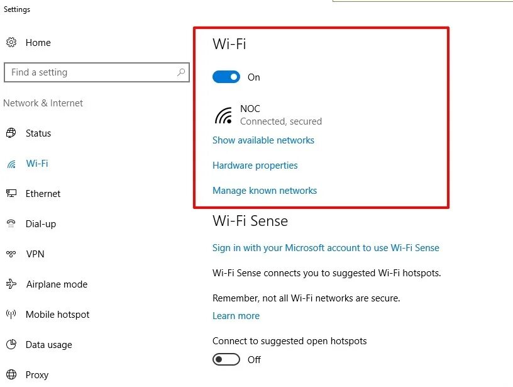Show available networks
Image resolution: width=513 pixels, height=387 pixels.
(x=263, y=140)
